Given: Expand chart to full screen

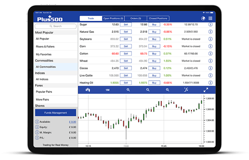Looking at the screenshot, I should [x=206, y=90].
